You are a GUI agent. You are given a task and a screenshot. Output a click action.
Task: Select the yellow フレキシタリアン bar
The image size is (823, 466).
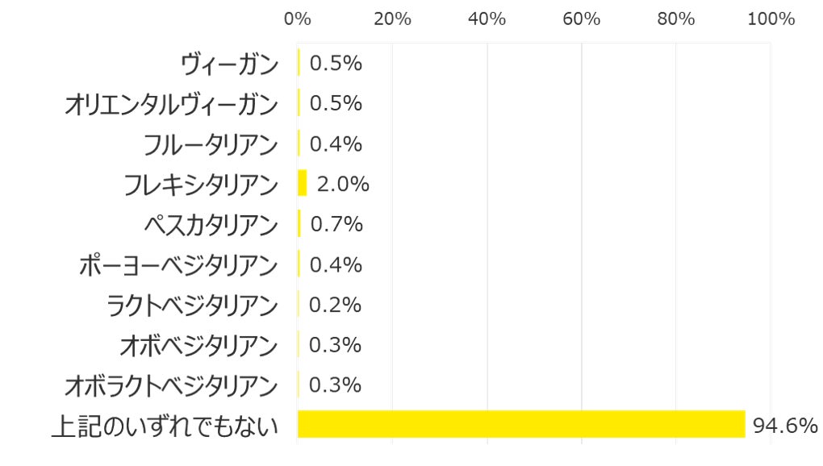tap(303, 183)
